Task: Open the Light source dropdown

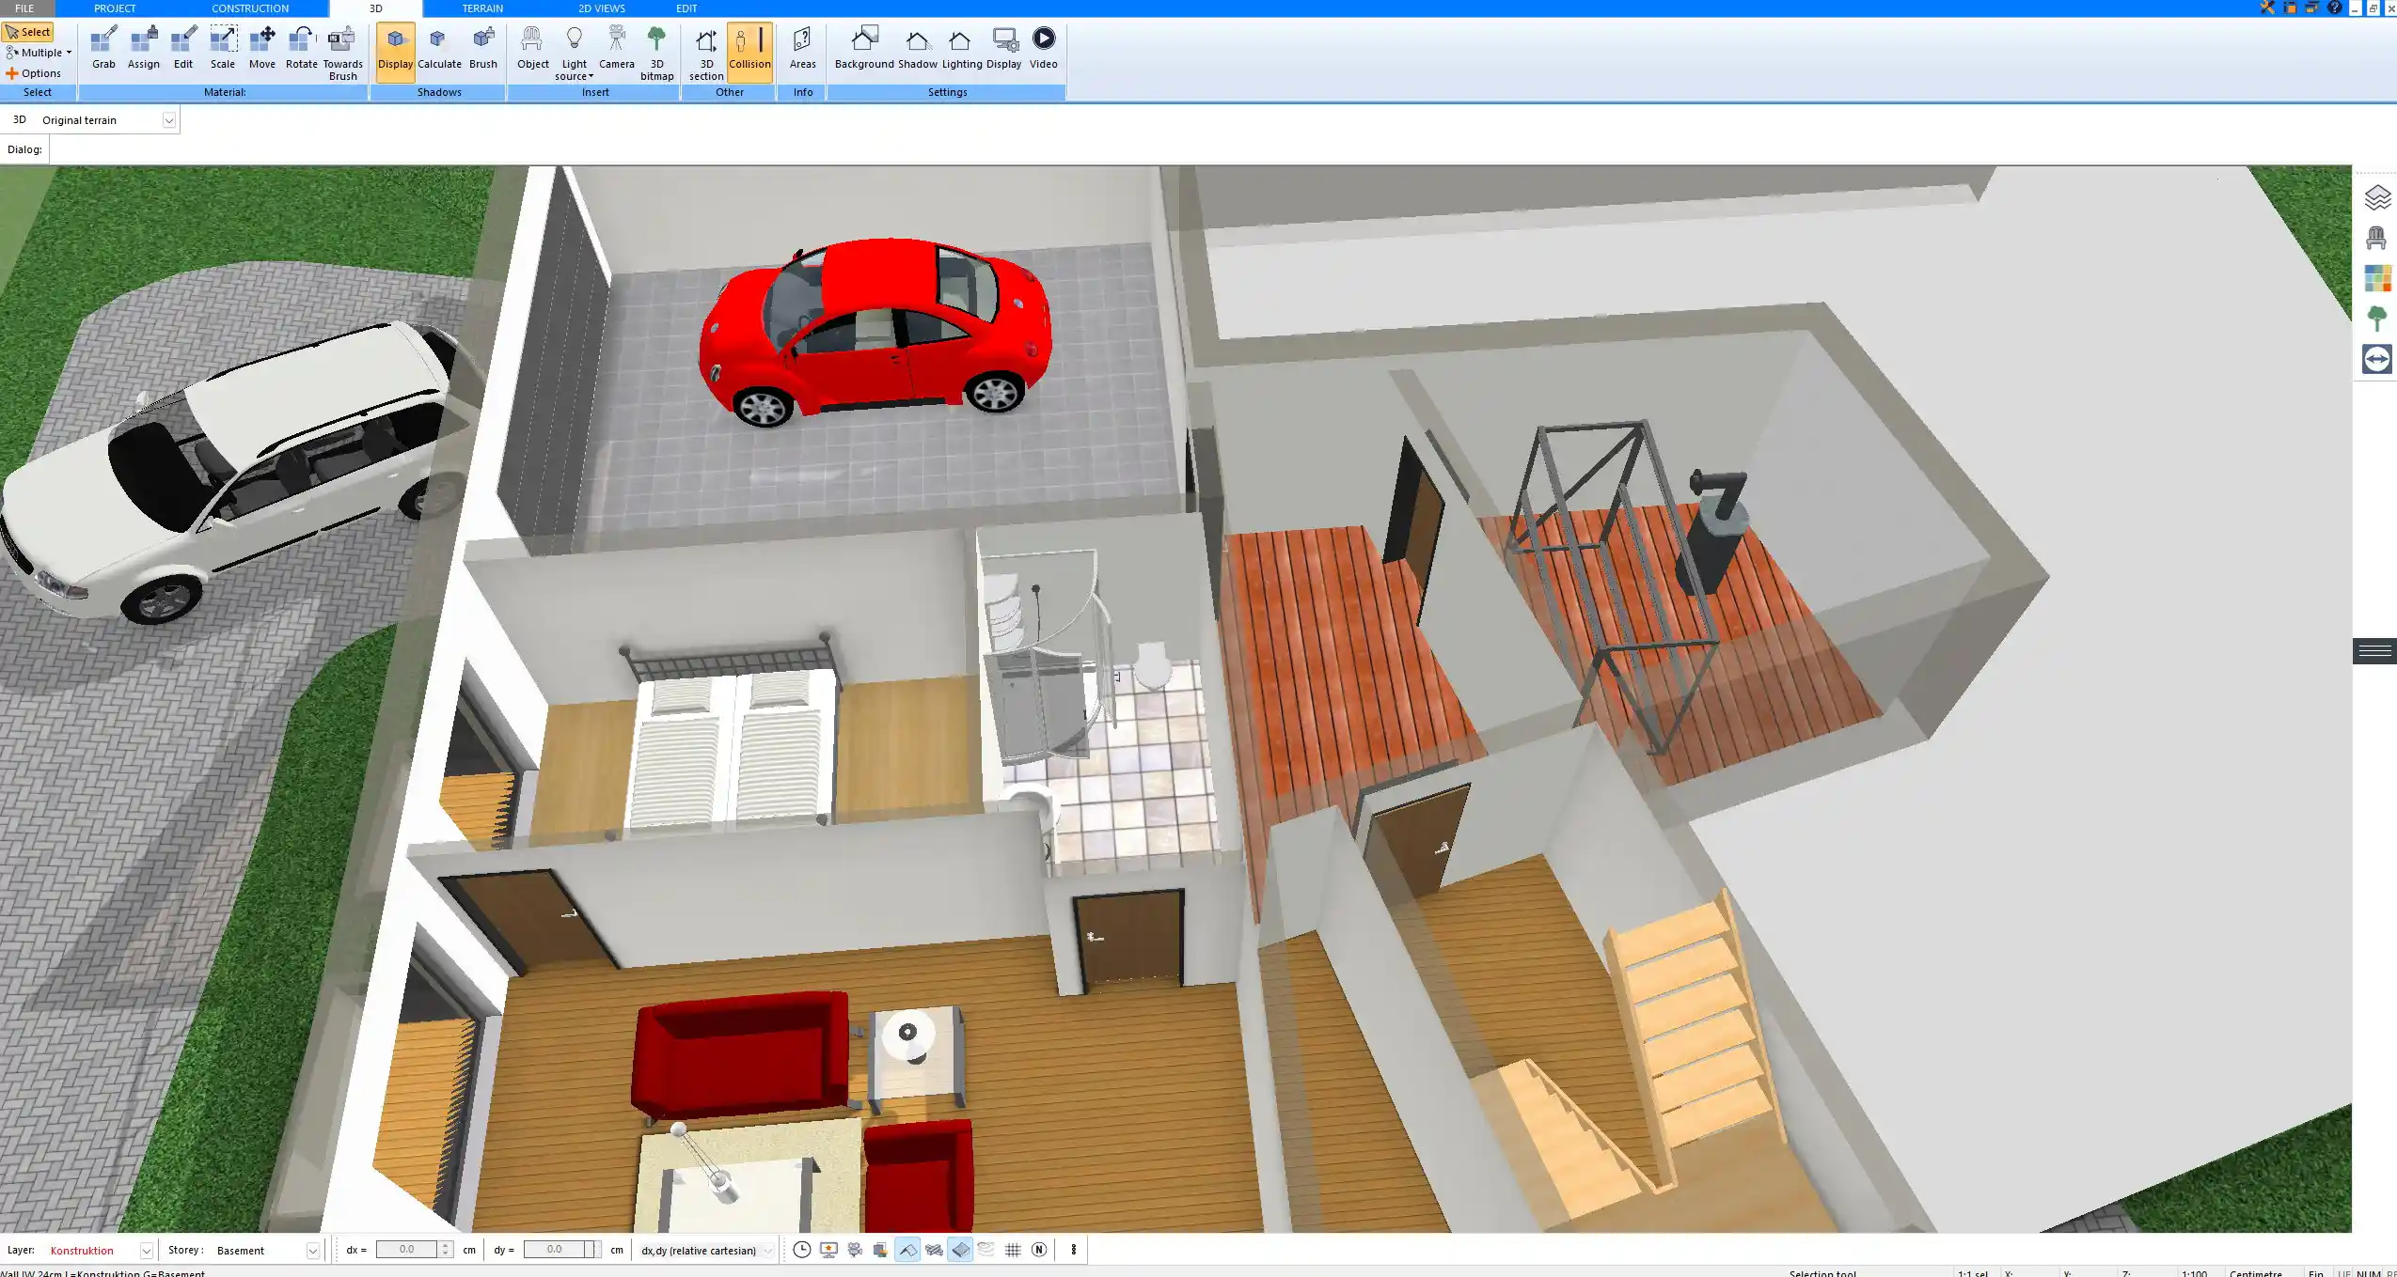Action: tap(574, 54)
